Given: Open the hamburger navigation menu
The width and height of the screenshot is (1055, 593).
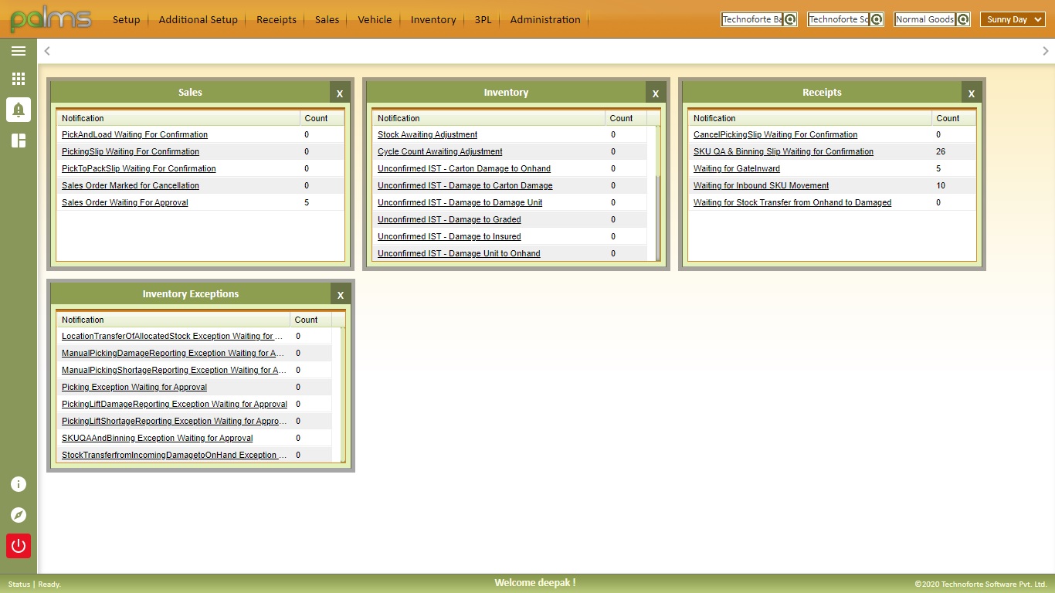Looking at the screenshot, I should [19, 51].
